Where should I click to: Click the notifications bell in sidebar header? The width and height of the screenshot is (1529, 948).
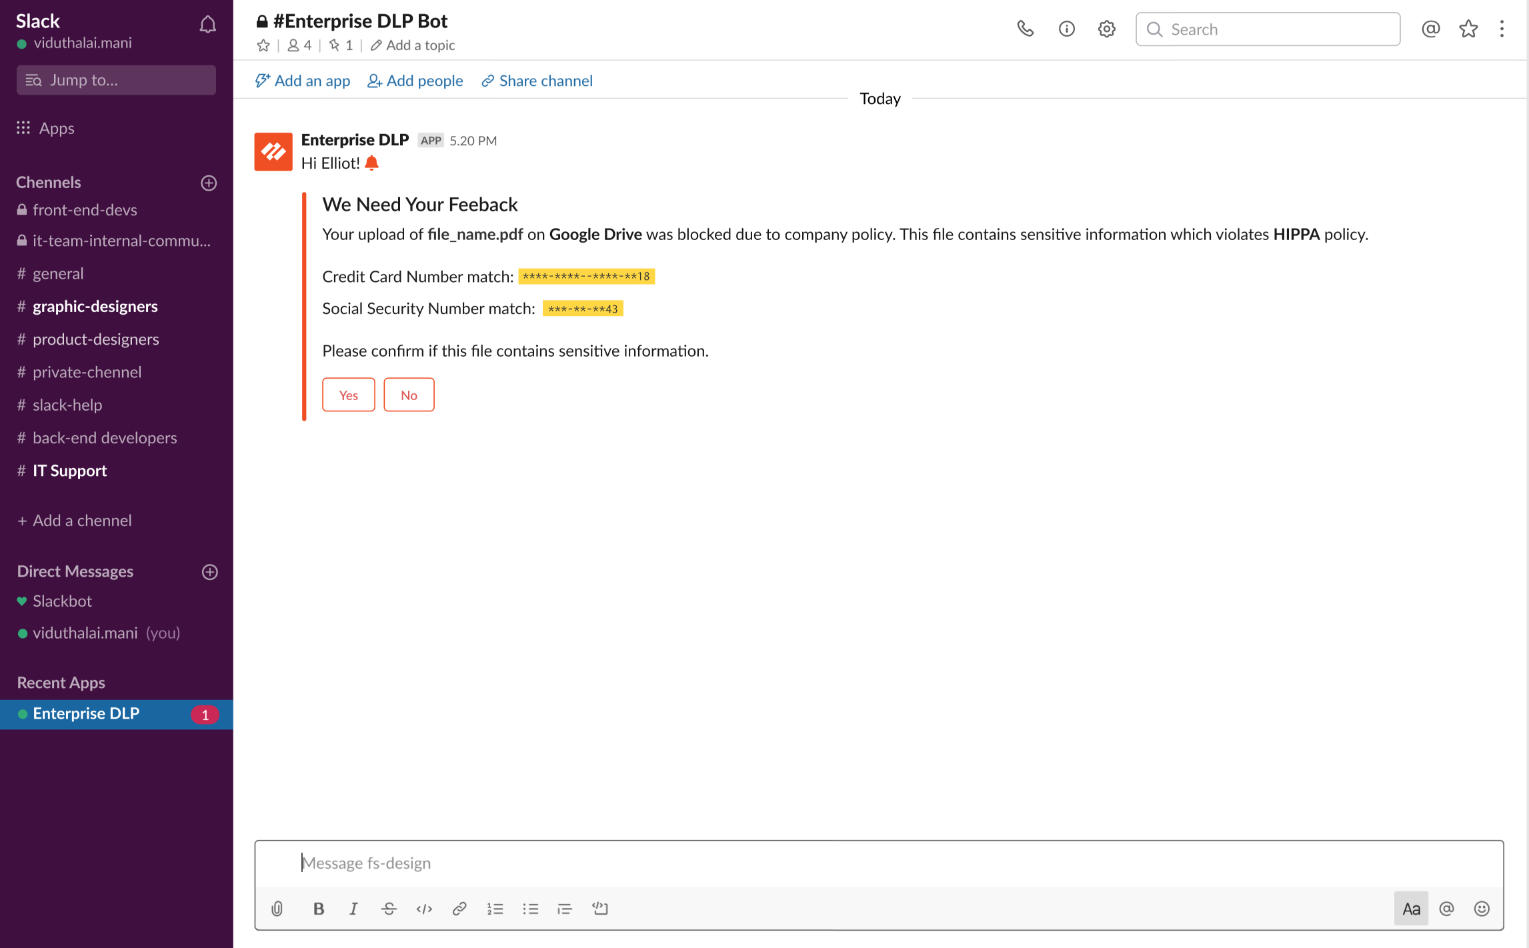tap(207, 25)
